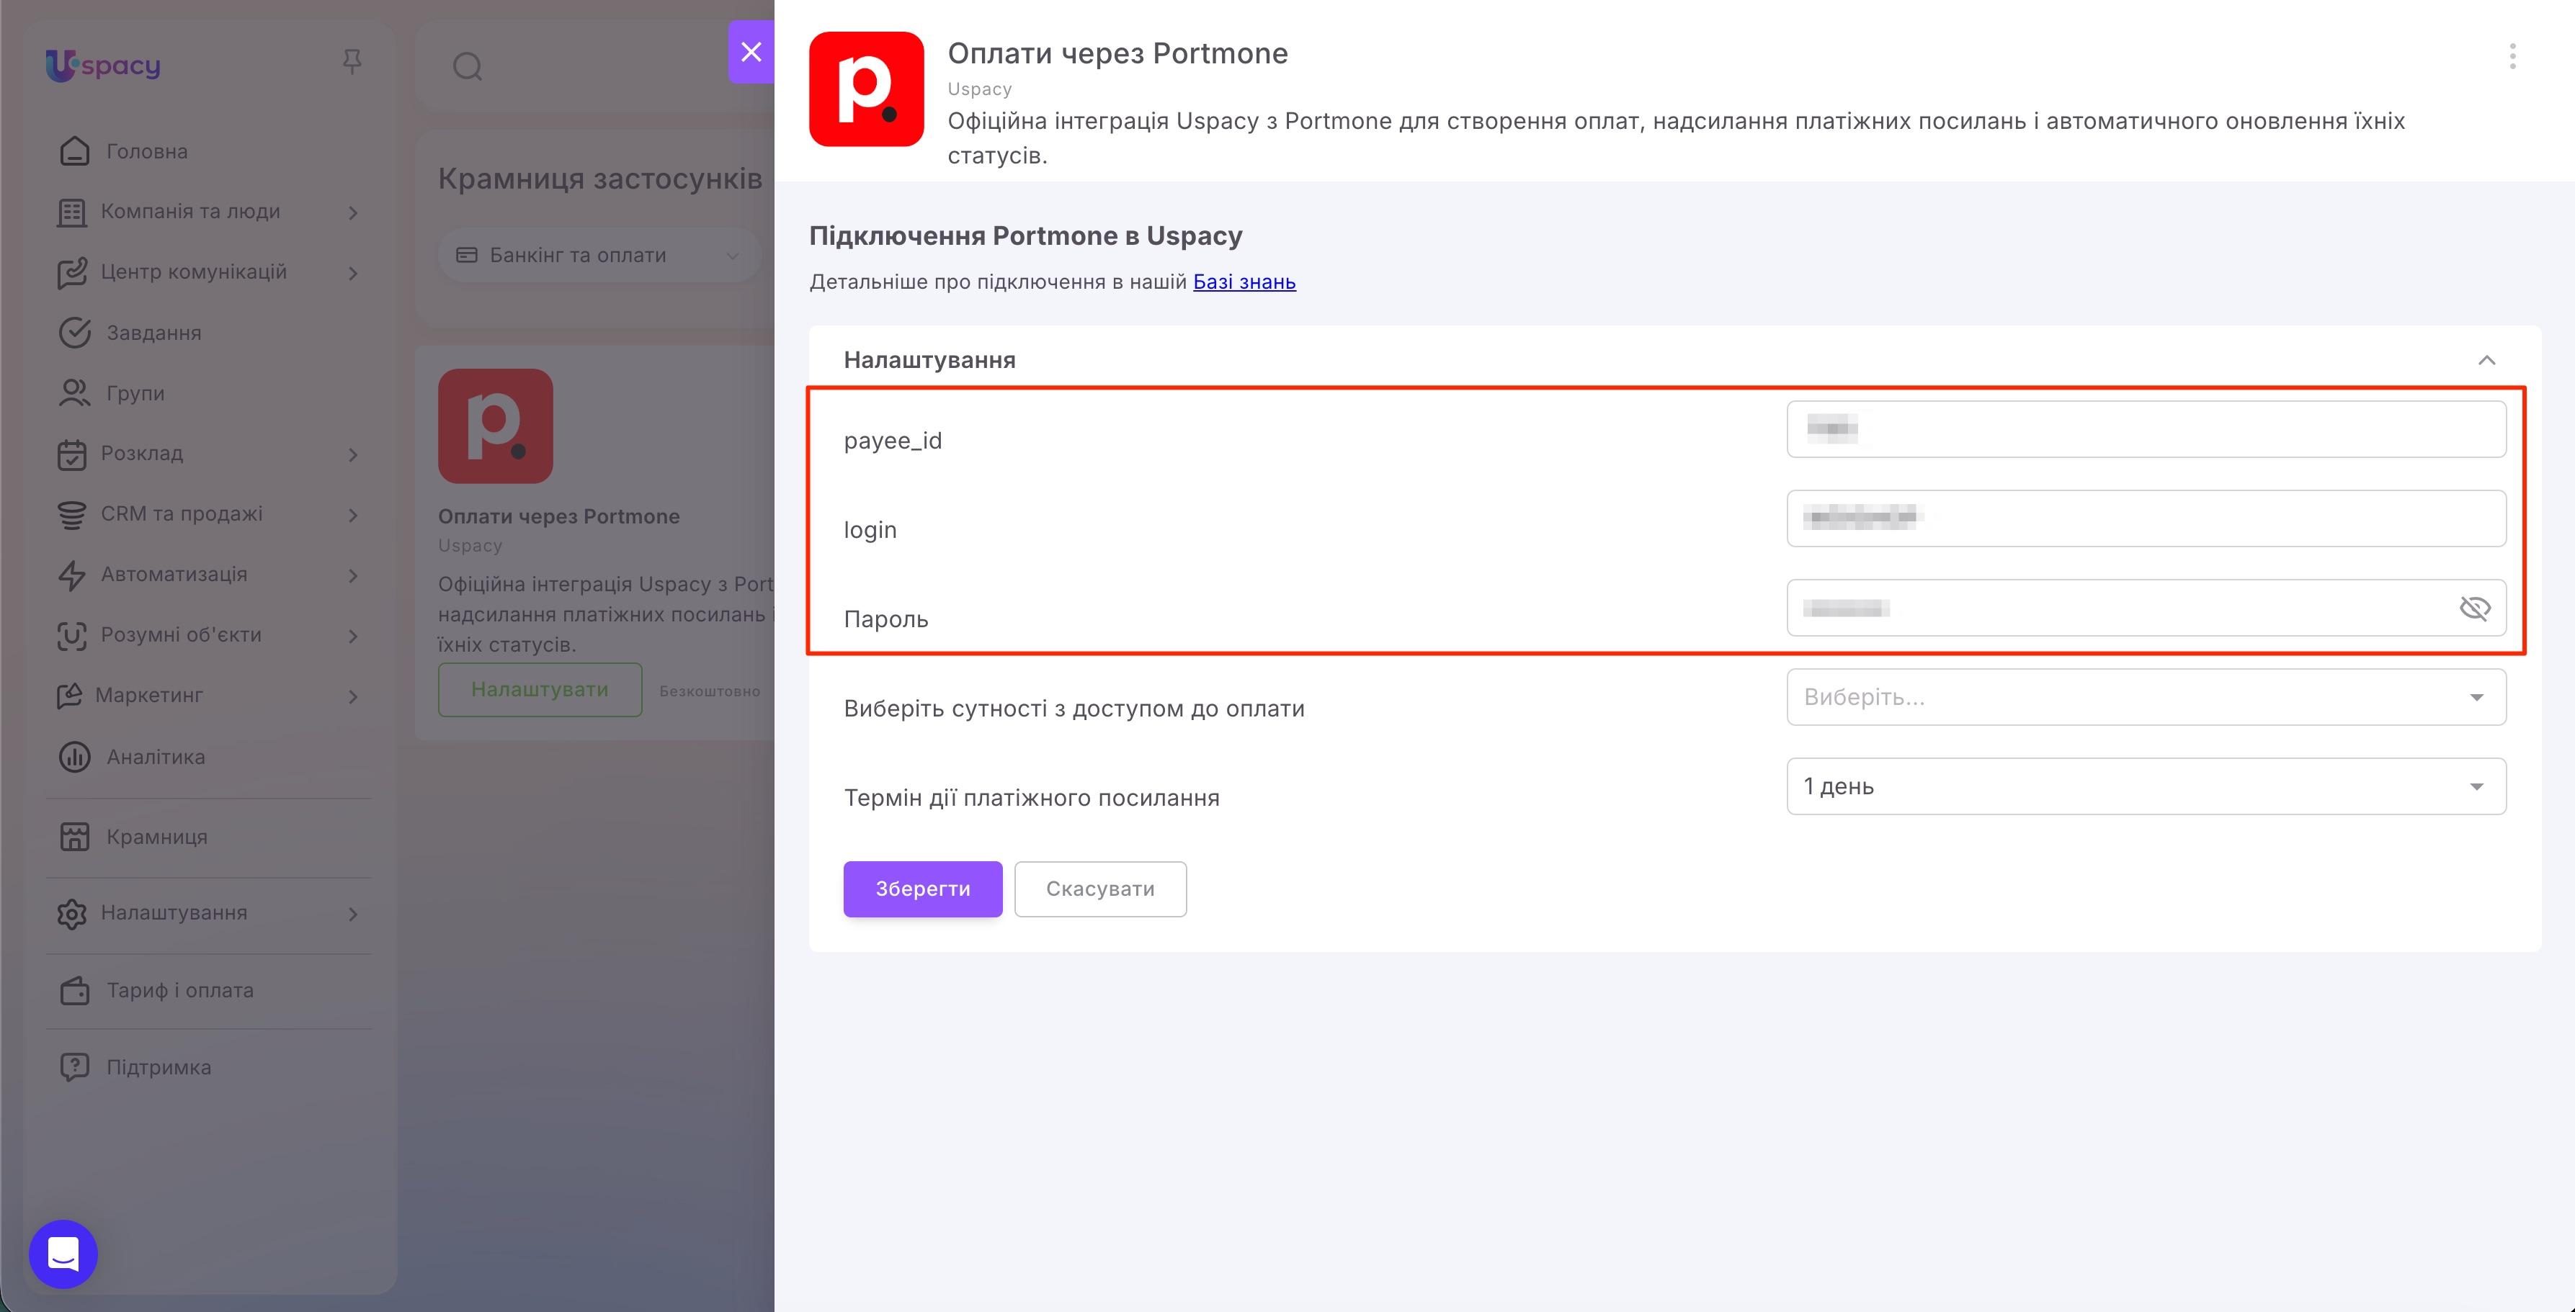Image resolution: width=2575 pixels, height=1312 pixels.
Task: Open the Базі знань link
Action: [1244, 282]
